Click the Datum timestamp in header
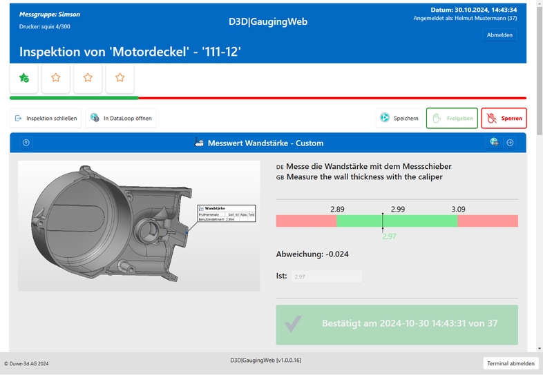 [474, 10]
